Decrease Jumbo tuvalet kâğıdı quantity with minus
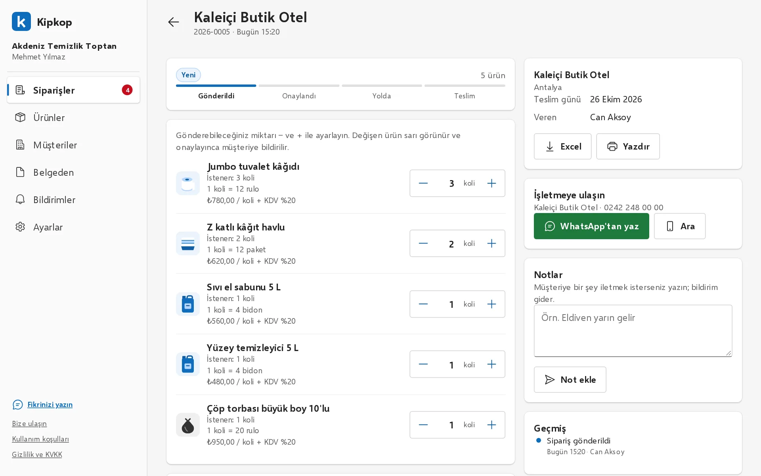 [423, 183]
